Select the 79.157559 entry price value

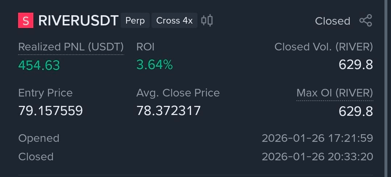(50, 111)
